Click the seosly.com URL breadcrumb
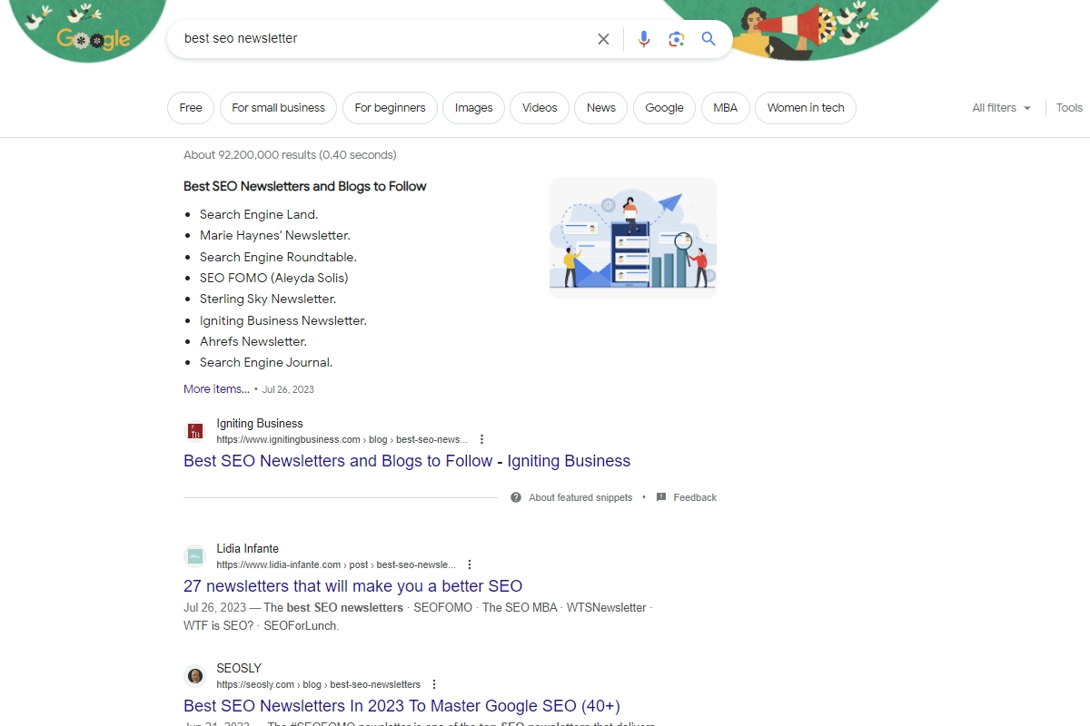1090x726 pixels. pos(318,684)
